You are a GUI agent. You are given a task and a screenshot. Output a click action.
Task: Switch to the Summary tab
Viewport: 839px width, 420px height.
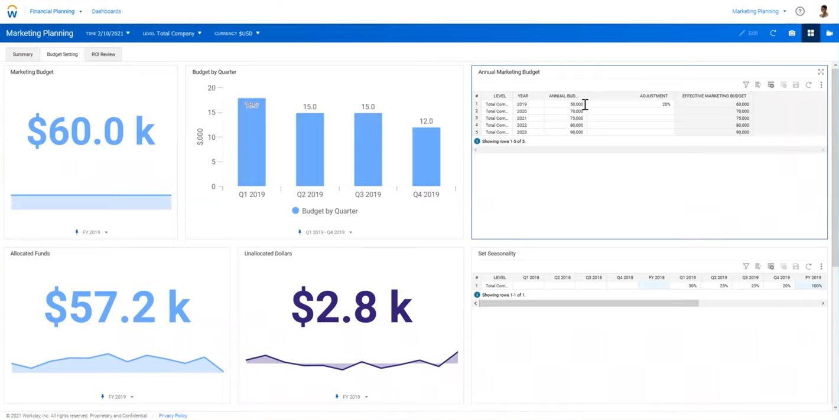coord(22,54)
